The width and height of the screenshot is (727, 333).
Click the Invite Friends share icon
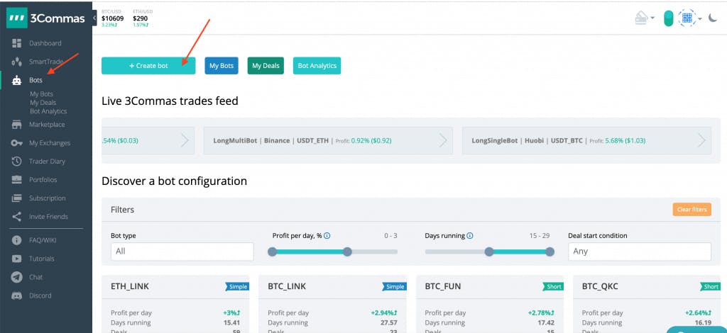click(x=17, y=217)
